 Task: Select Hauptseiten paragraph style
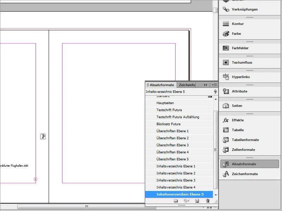tap(179, 103)
